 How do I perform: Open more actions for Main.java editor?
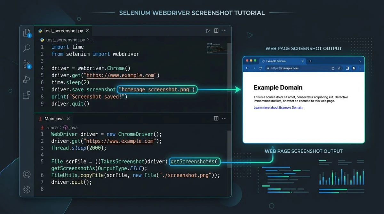pyautogui.click(x=224, y=118)
